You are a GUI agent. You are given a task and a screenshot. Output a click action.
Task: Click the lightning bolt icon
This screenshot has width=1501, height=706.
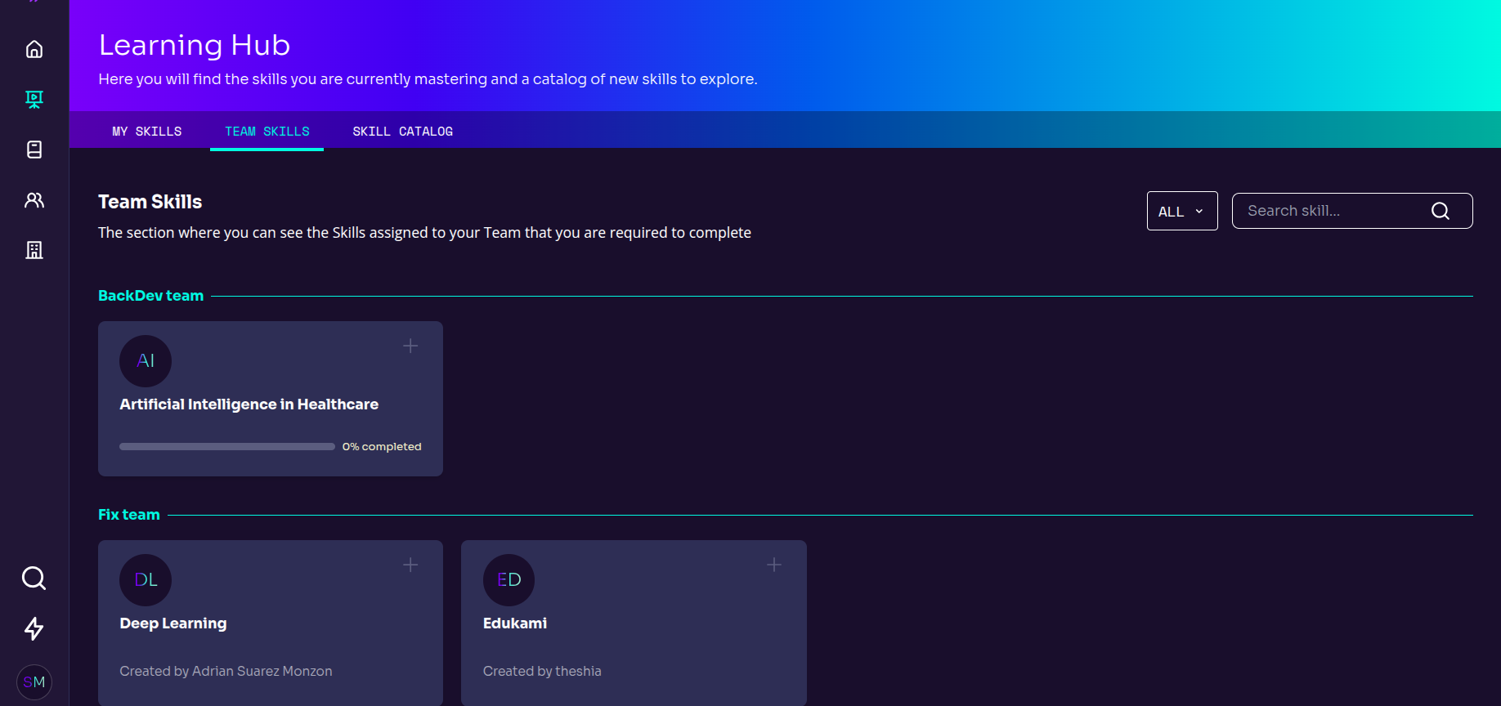(x=34, y=628)
